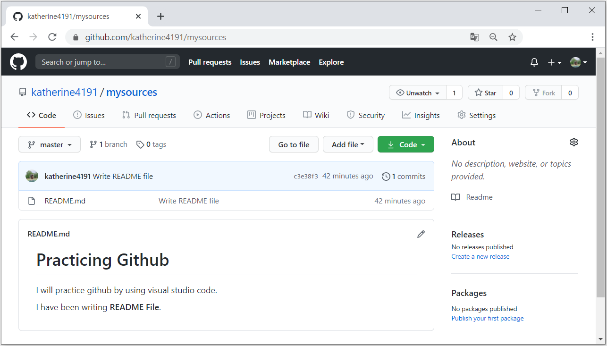Click the Readme book icon in About

coord(455,197)
